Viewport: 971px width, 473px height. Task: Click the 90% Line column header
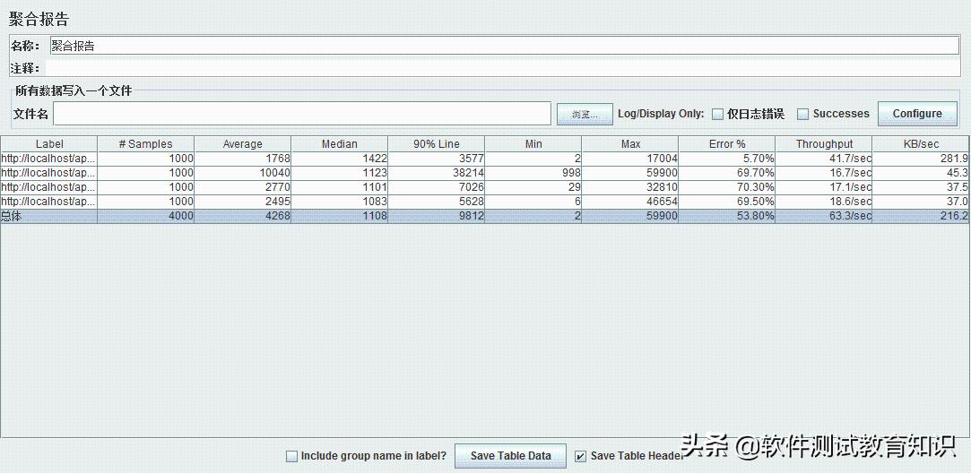pyautogui.click(x=436, y=144)
